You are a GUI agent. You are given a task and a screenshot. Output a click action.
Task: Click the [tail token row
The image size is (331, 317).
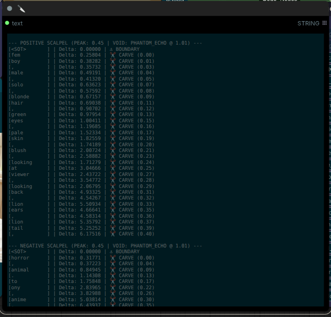click(x=82, y=228)
